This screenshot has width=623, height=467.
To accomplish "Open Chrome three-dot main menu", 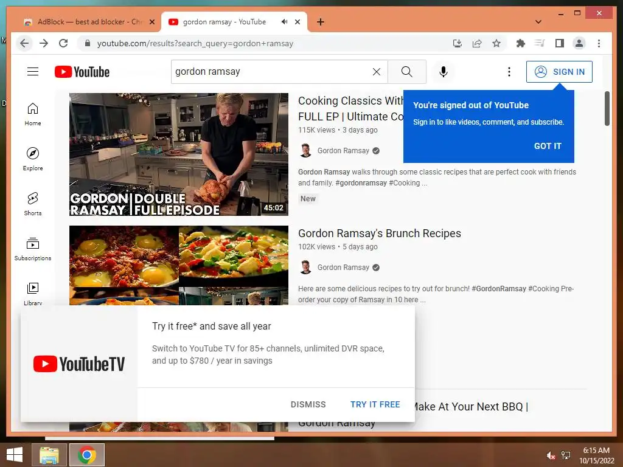I will [x=599, y=43].
